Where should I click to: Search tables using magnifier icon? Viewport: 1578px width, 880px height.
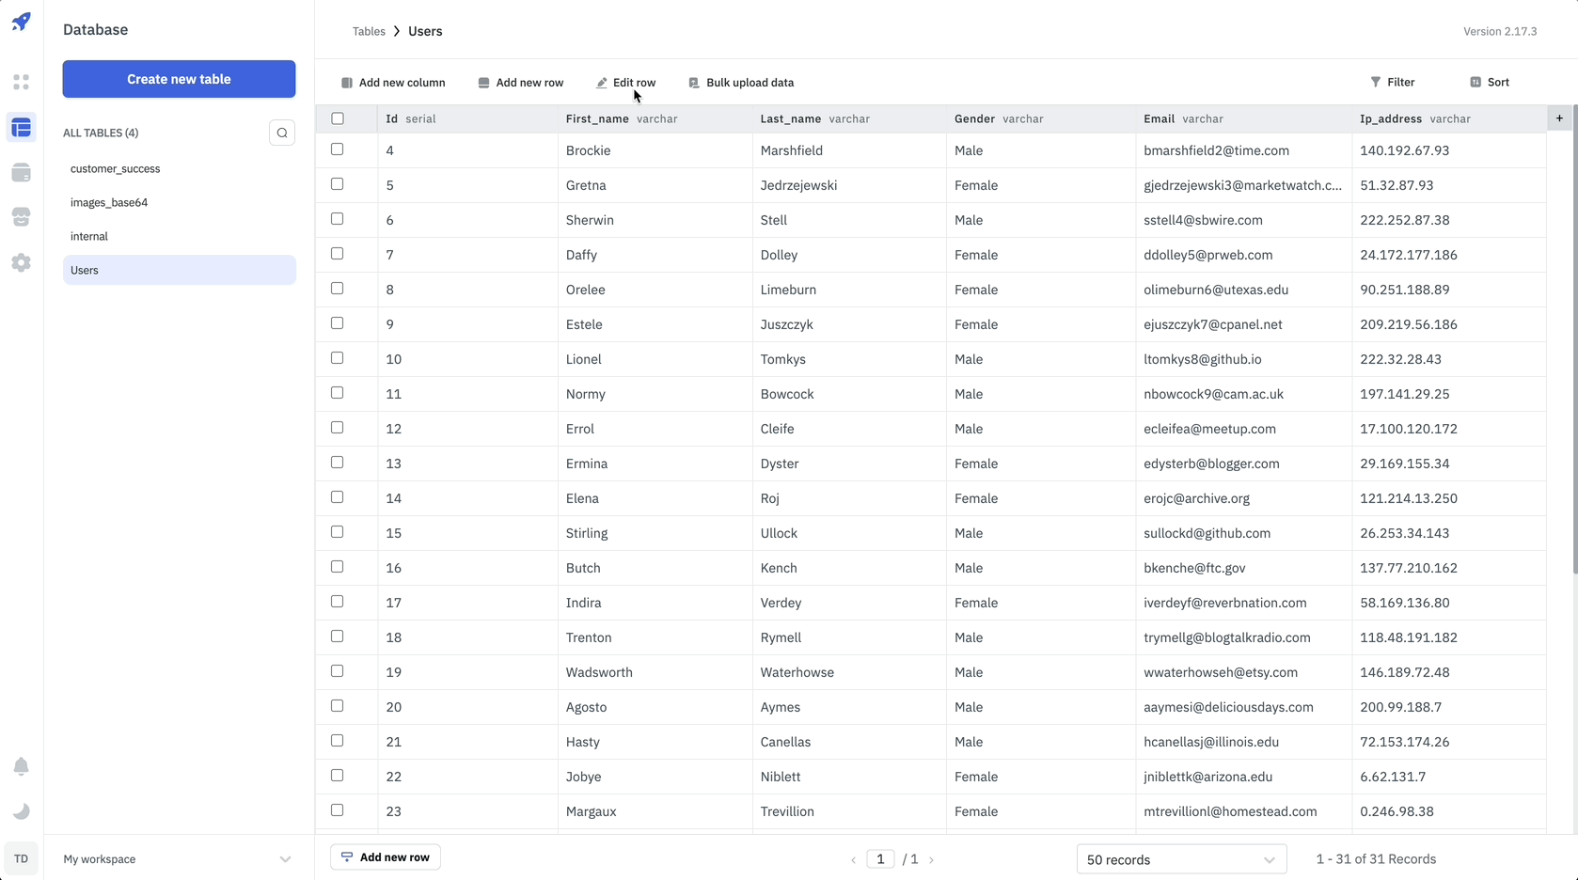click(x=282, y=133)
